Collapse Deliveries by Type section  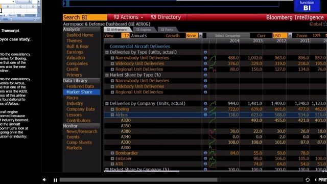click(107, 52)
